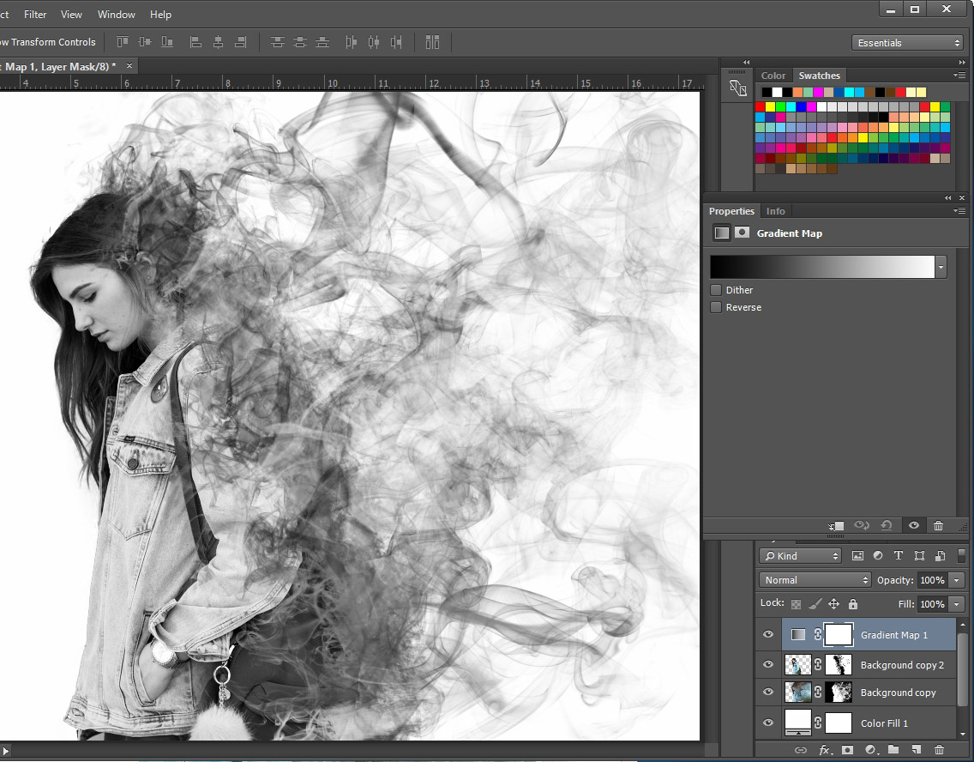Filter layers by pixel layers icon

pyautogui.click(x=857, y=556)
